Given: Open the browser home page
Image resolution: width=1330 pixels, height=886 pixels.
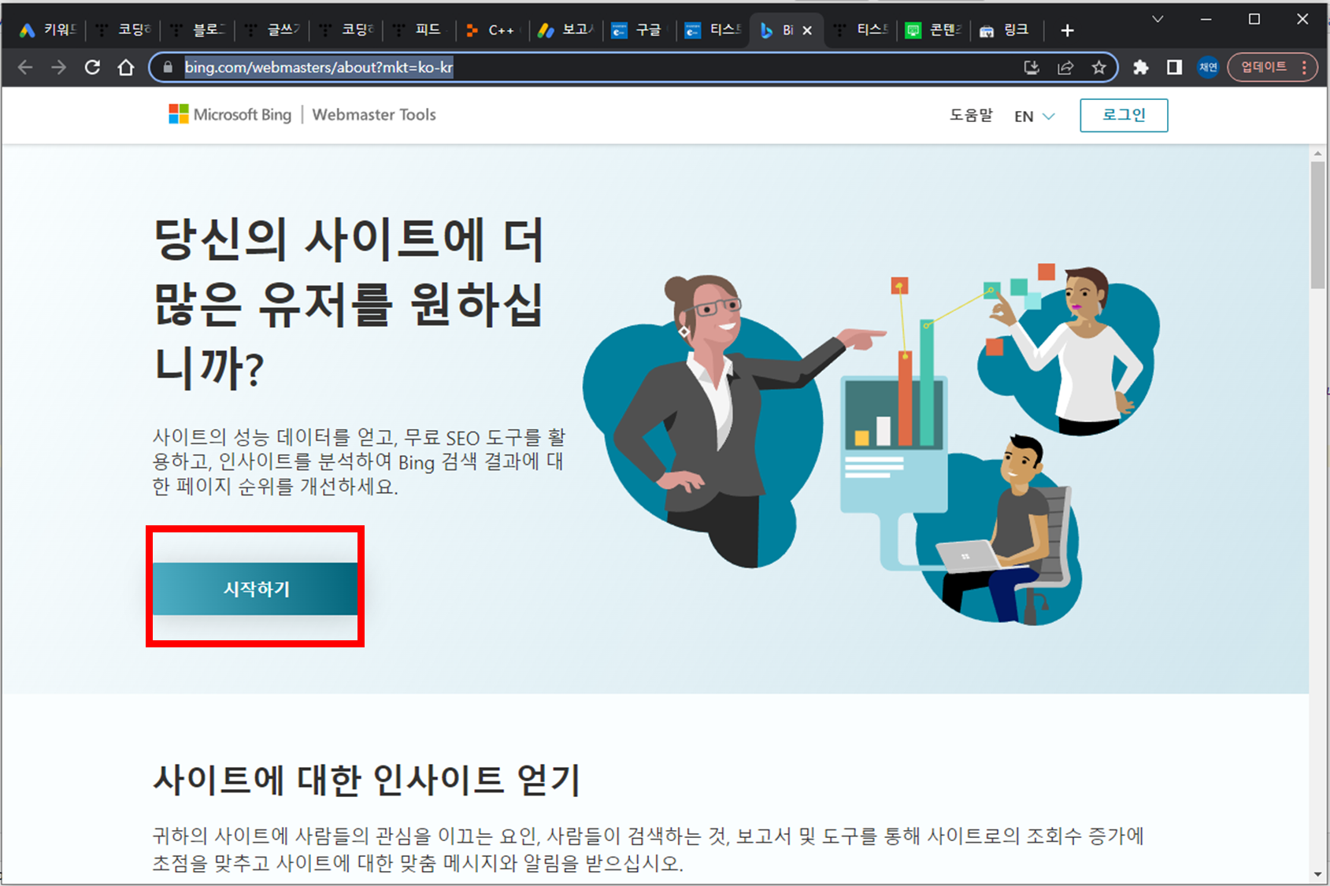Looking at the screenshot, I should click(126, 68).
